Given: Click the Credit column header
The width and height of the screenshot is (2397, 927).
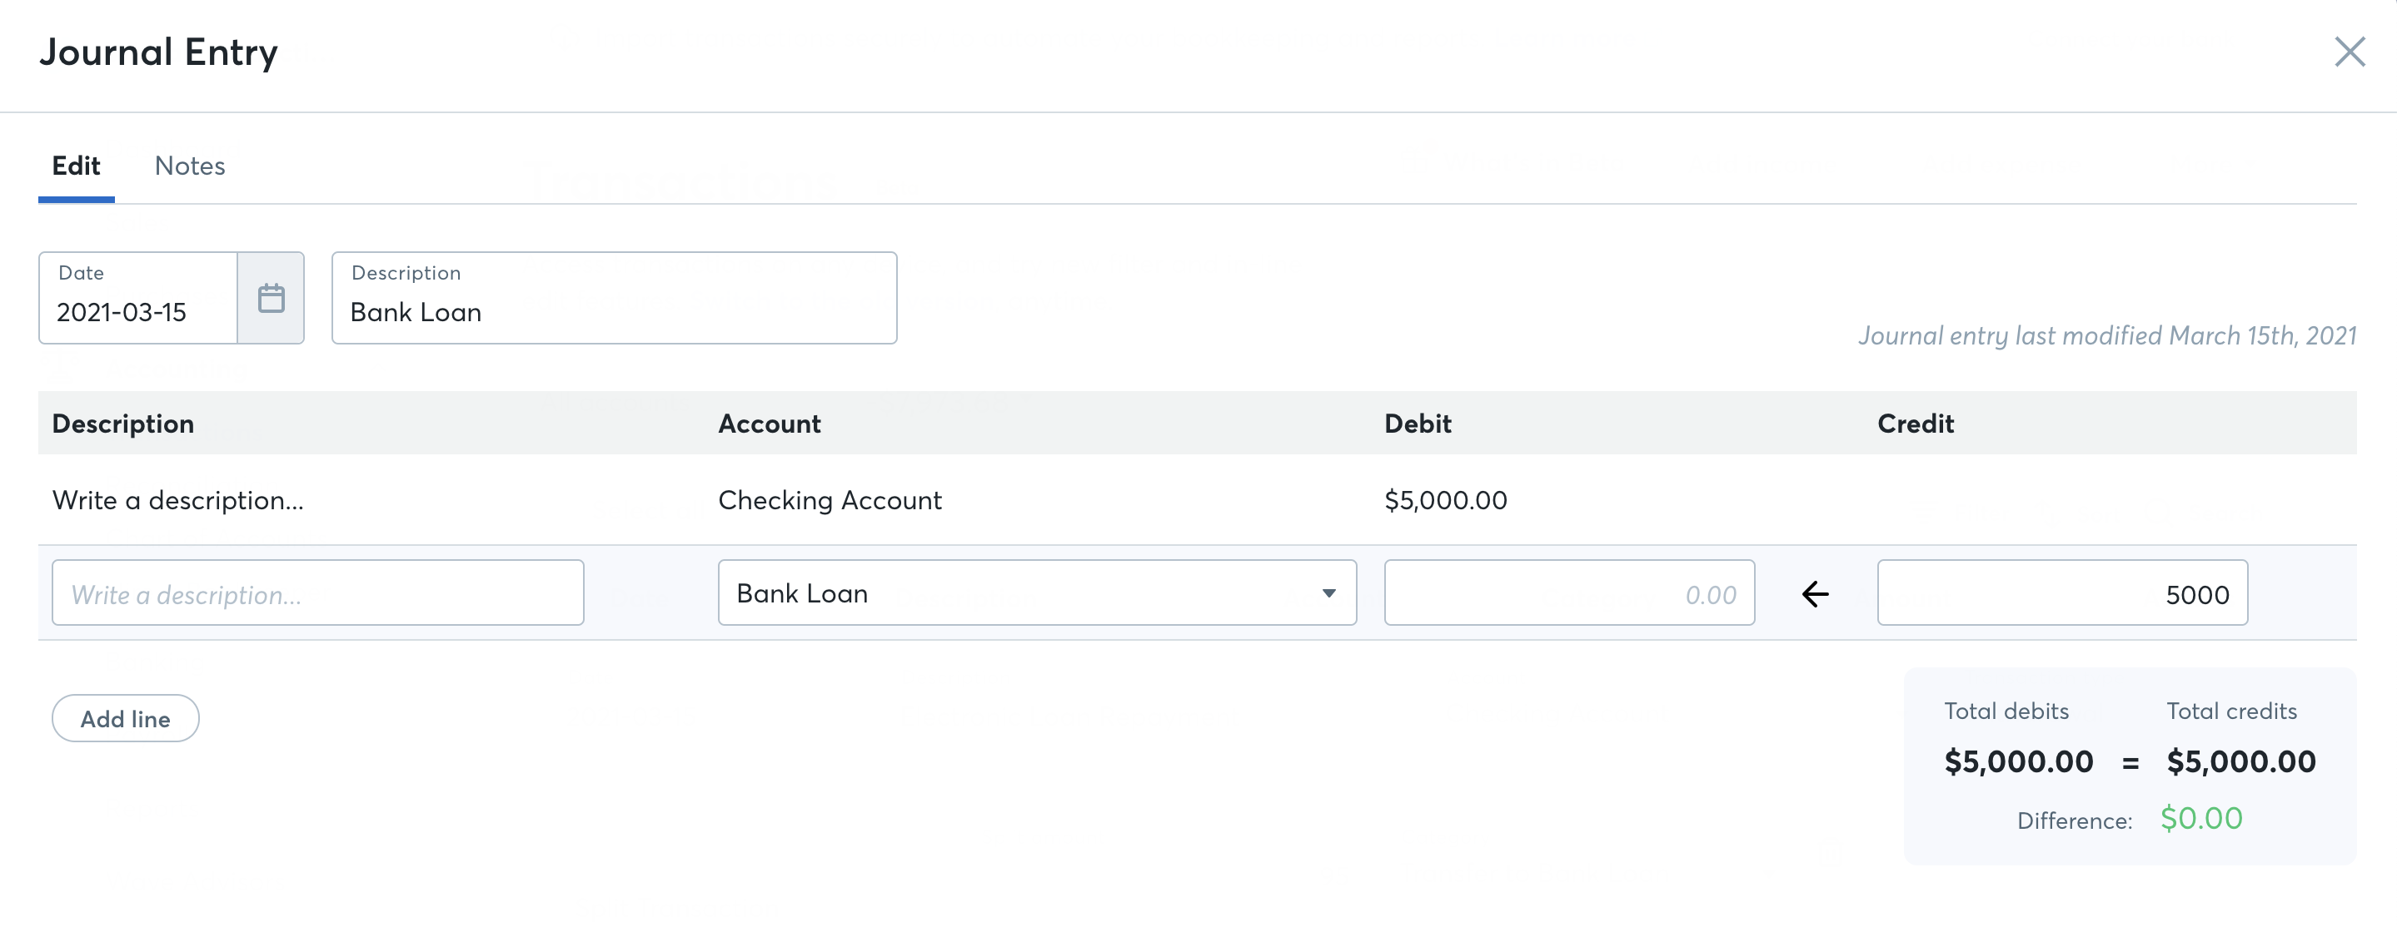Looking at the screenshot, I should tap(1914, 423).
